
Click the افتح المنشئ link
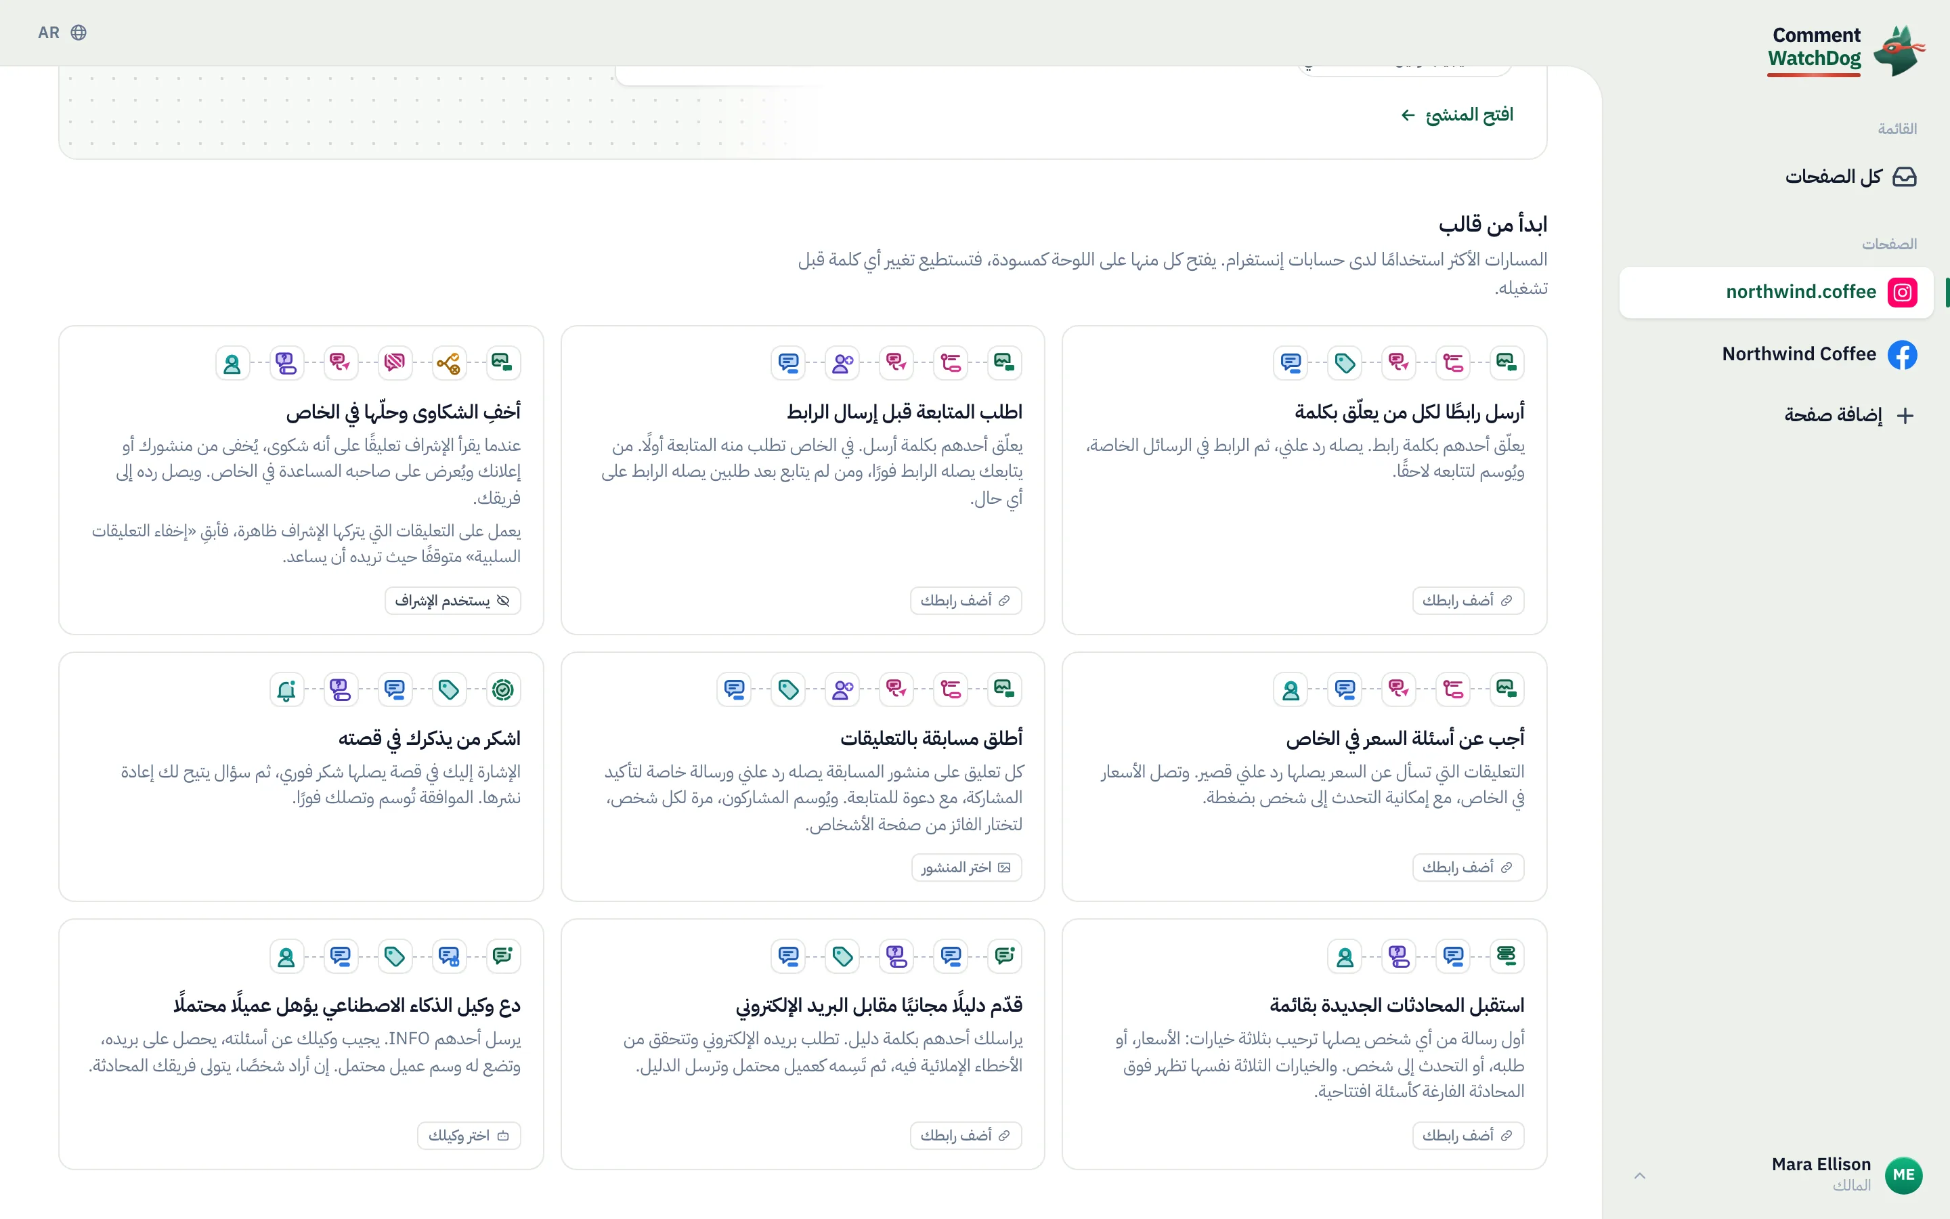(1457, 115)
